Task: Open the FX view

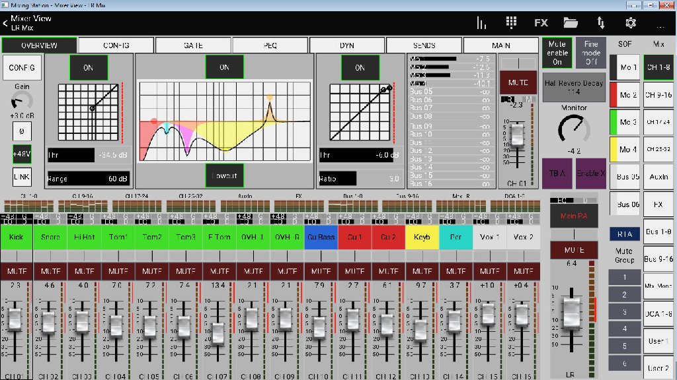Action: [541, 23]
